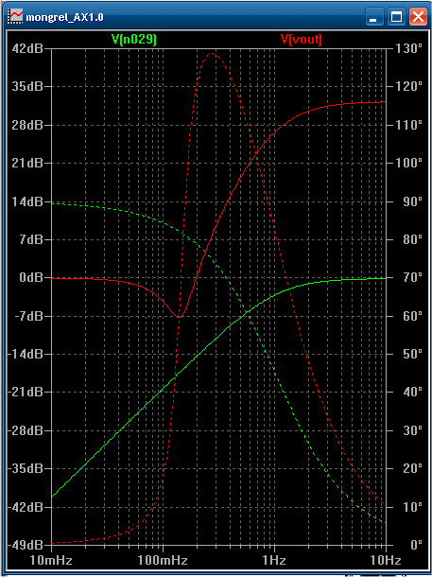Viewport: 432px width, 577px height.
Task: Click the 100mHz frequency axis label
Action: tap(163, 561)
